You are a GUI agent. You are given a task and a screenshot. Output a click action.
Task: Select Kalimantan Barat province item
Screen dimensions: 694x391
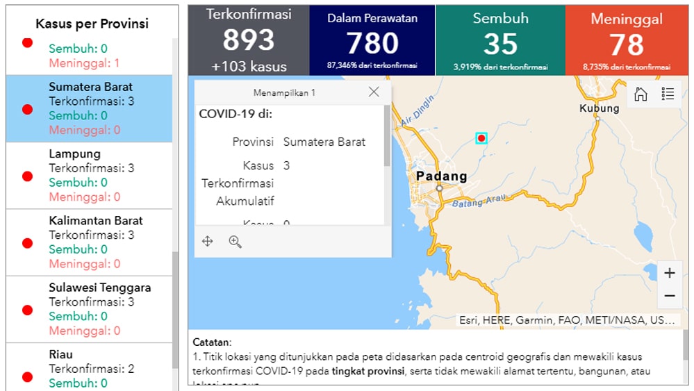(x=96, y=242)
